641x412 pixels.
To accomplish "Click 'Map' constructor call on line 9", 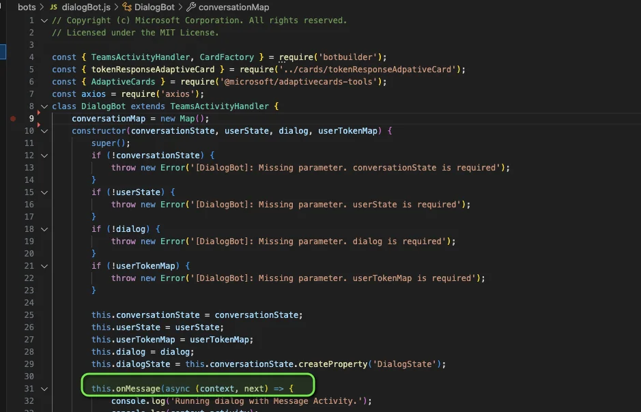I will coord(187,119).
